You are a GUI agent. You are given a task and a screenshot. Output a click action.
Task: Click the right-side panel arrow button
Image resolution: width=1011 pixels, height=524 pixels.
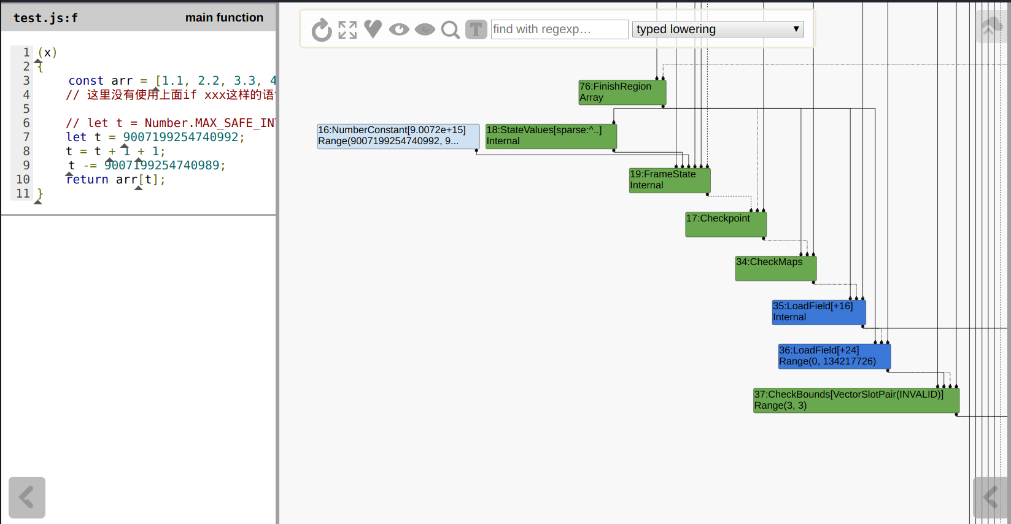coord(991,497)
